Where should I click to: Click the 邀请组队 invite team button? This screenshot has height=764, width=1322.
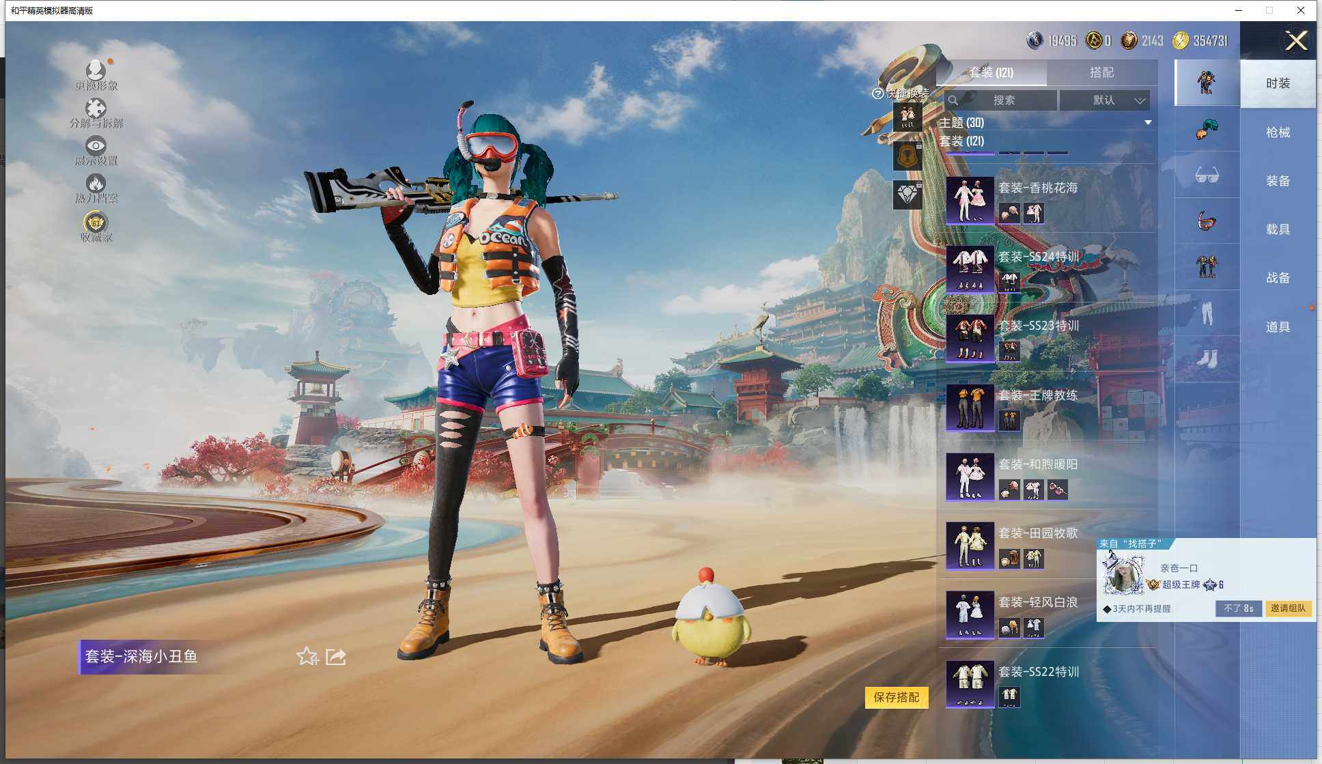point(1288,608)
